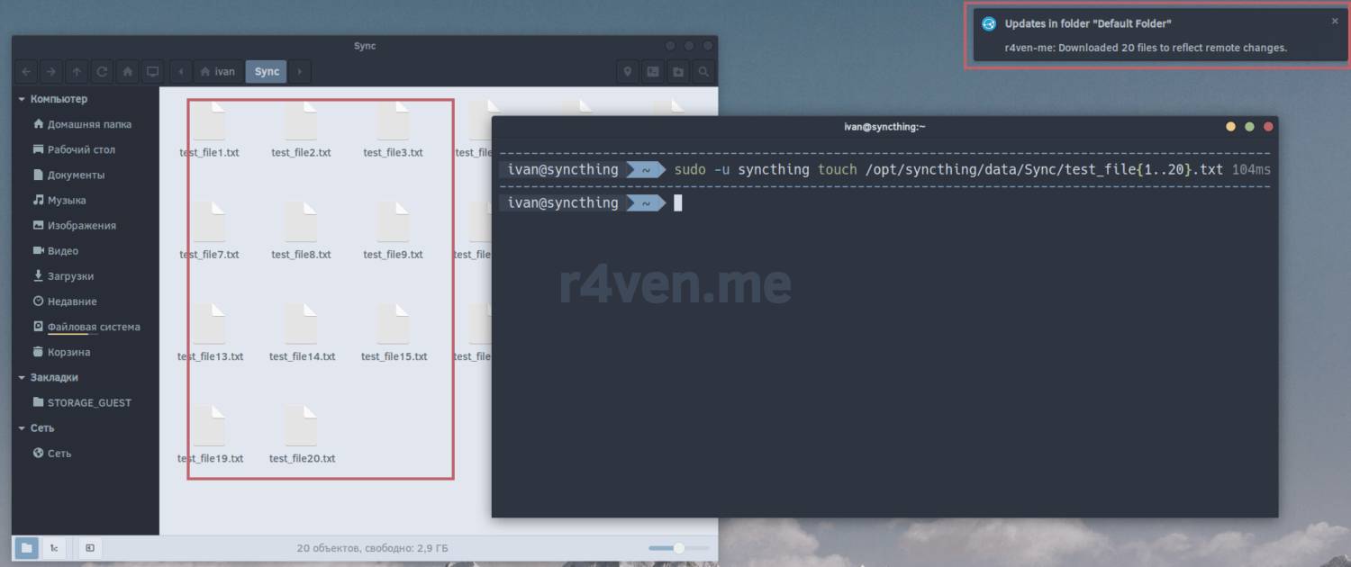
Task: Open Загрузки in the sidebar
Action: click(x=70, y=276)
